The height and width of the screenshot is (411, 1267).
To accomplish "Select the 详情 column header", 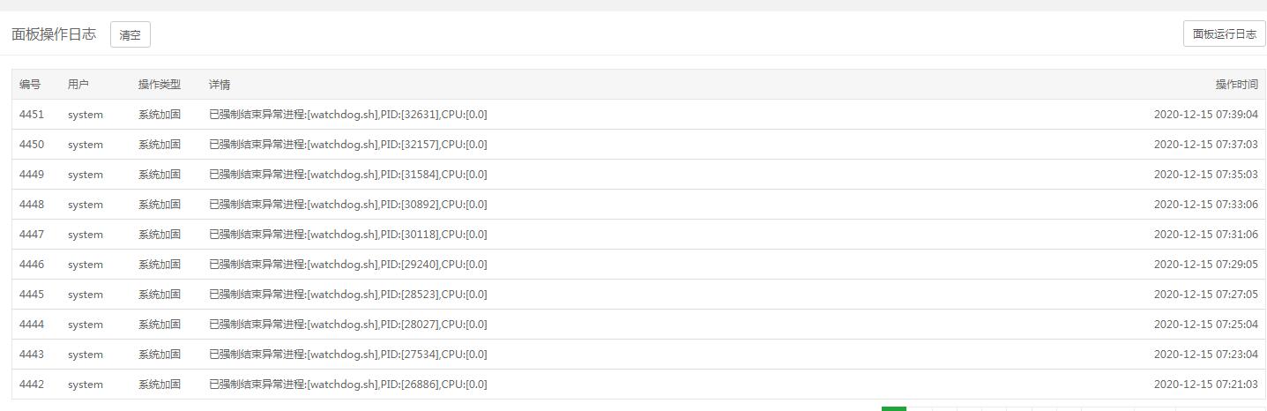I will click(220, 85).
